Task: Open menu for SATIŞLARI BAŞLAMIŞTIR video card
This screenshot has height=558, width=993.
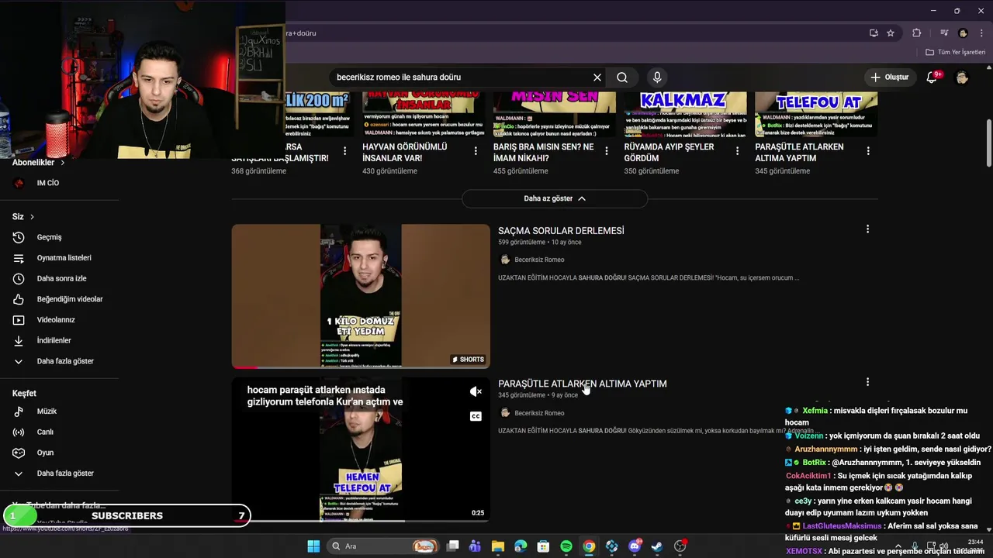Action: click(x=345, y=151)
